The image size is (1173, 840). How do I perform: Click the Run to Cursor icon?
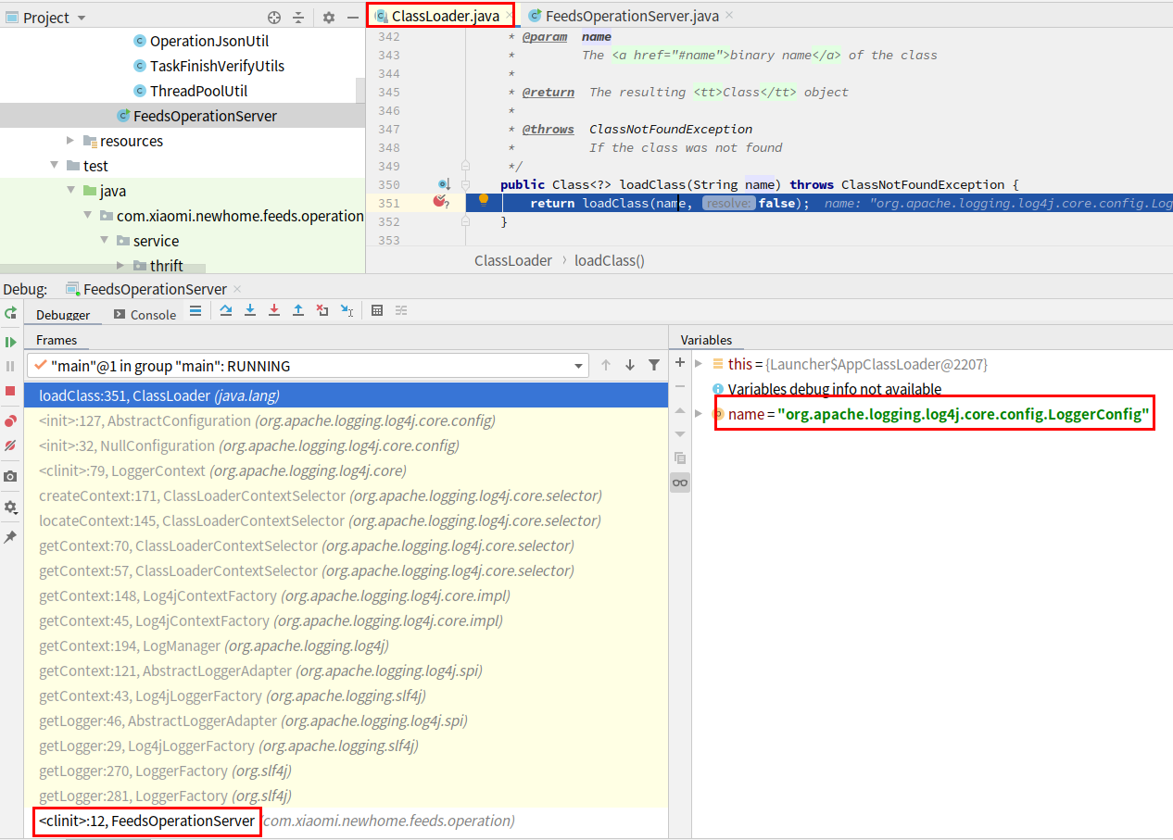coord(347,310)
